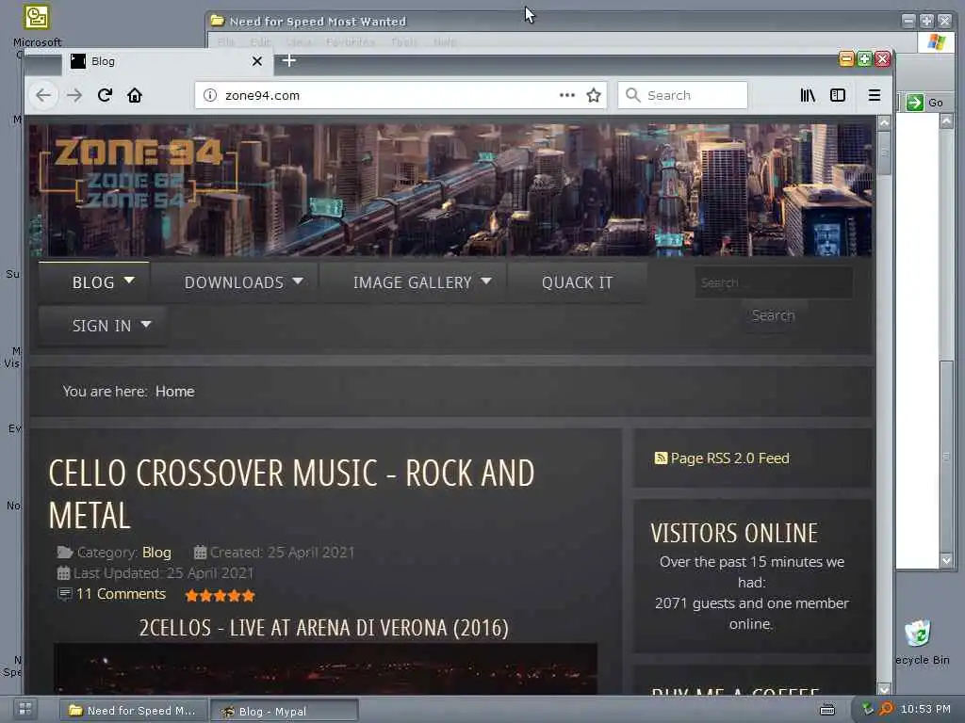Click the calendar icon beside Created date
Image resolution: width=965 pixels, height=723 pixels.
coord(200,552)
